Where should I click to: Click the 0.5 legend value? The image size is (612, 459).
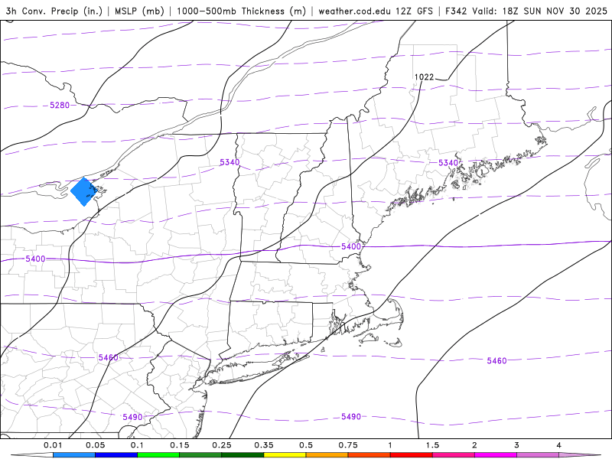(x=306, y=445)
